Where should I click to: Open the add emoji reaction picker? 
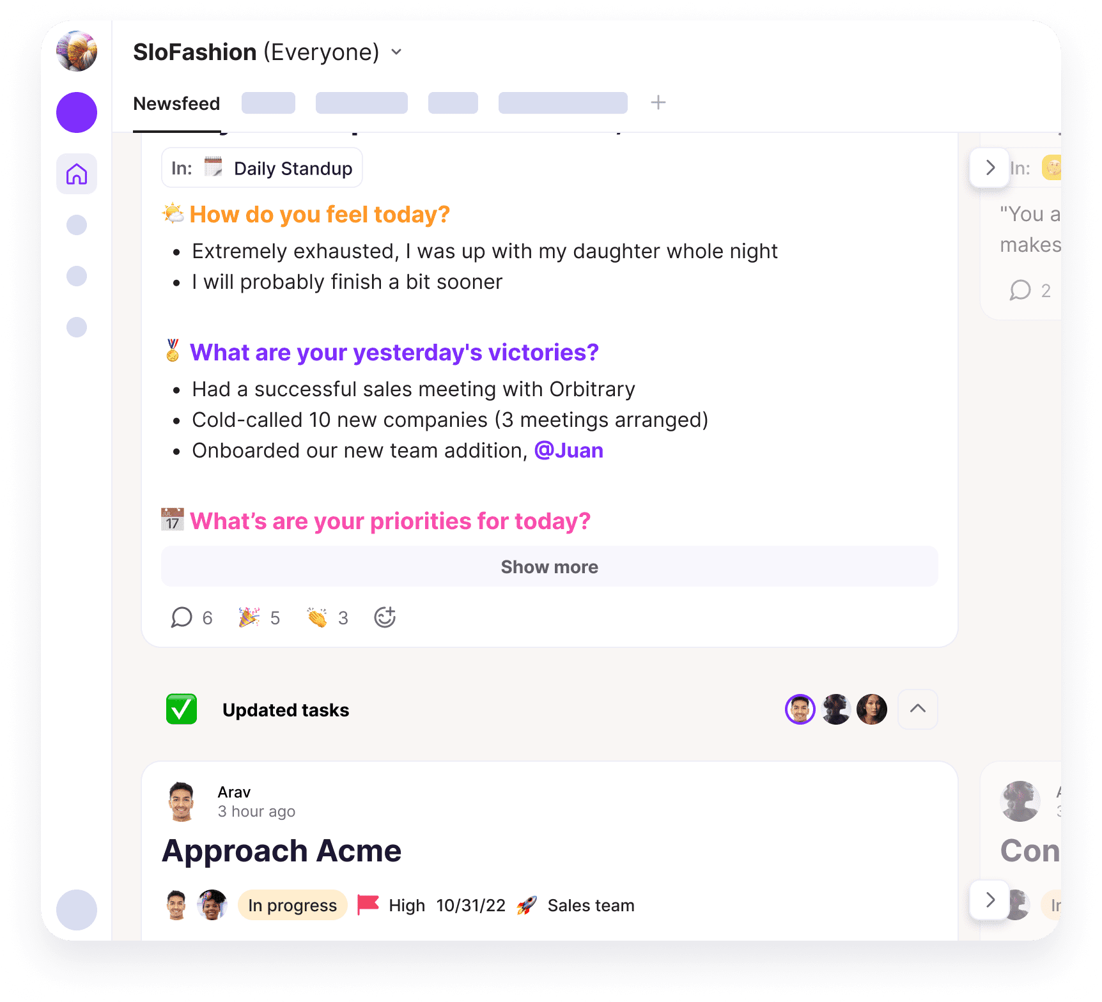(385, 617)
